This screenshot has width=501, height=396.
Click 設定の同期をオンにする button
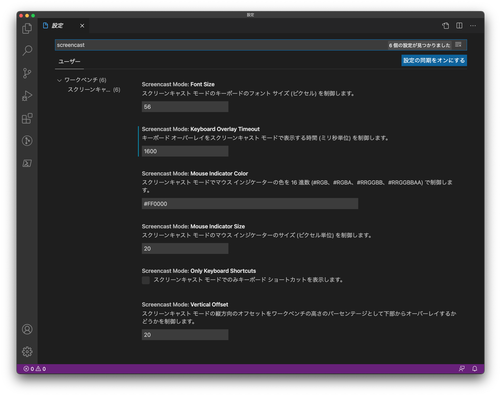(434, 60)
